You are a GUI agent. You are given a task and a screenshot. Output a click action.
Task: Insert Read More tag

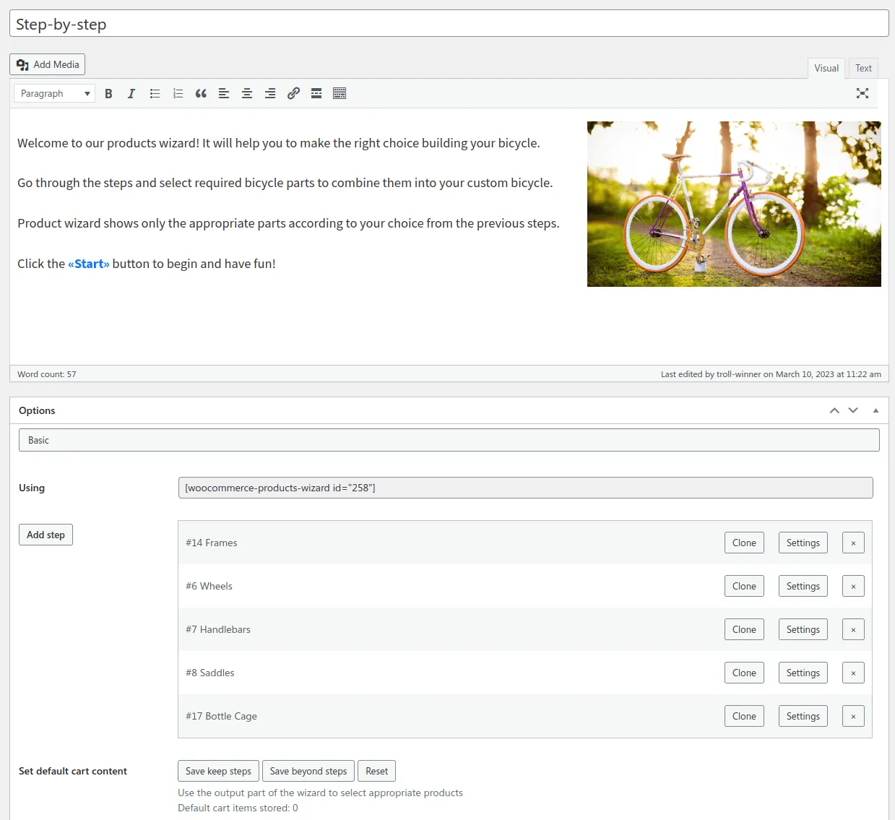tap(316, 93)
